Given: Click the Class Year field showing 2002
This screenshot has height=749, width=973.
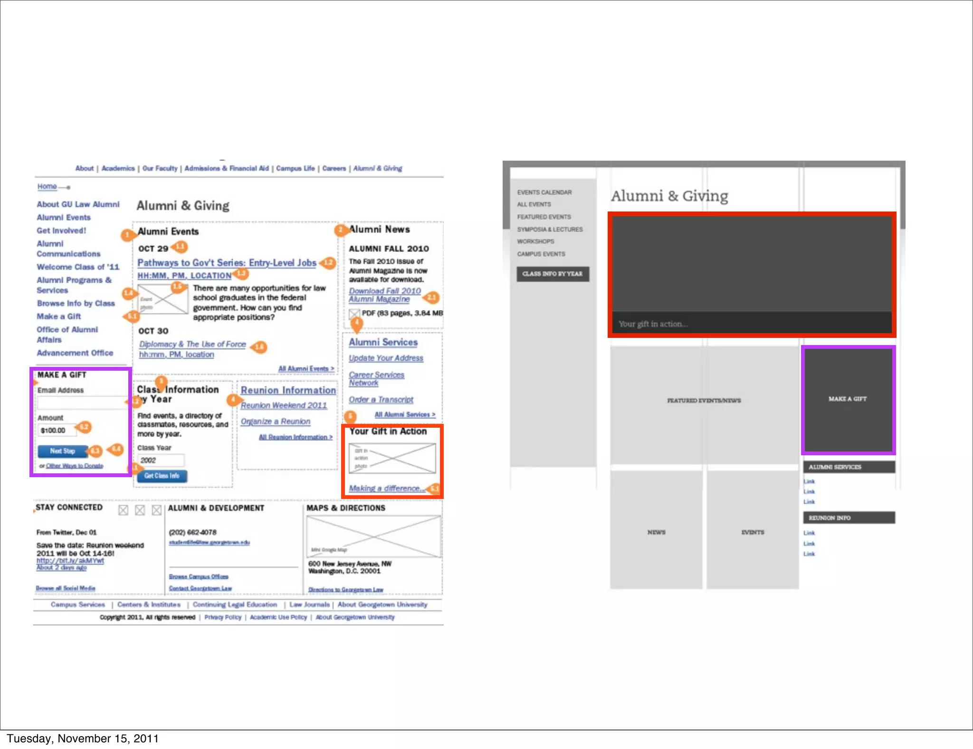Looking at the screenshot, I should tap(161, 460).
